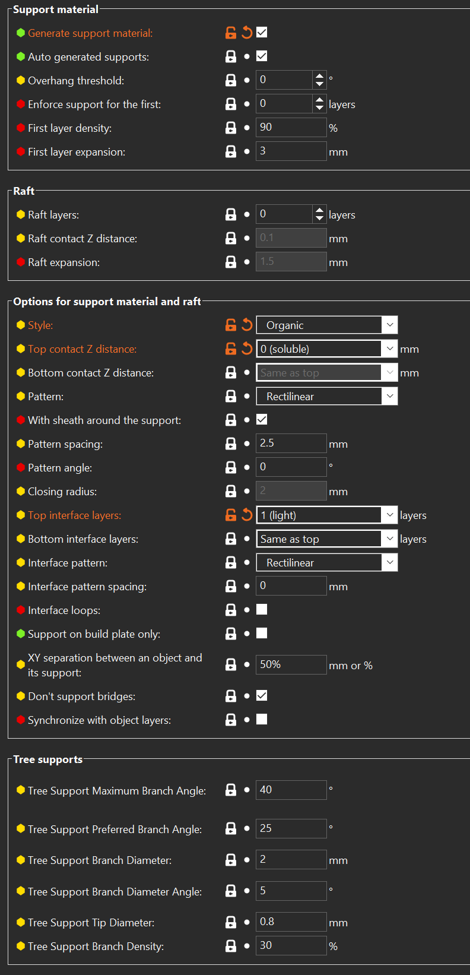Uncheck Generate support material

point(261,33)
